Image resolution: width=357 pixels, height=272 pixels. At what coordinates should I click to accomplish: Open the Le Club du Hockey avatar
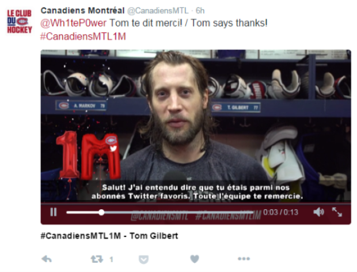click(x=20, y=21)
